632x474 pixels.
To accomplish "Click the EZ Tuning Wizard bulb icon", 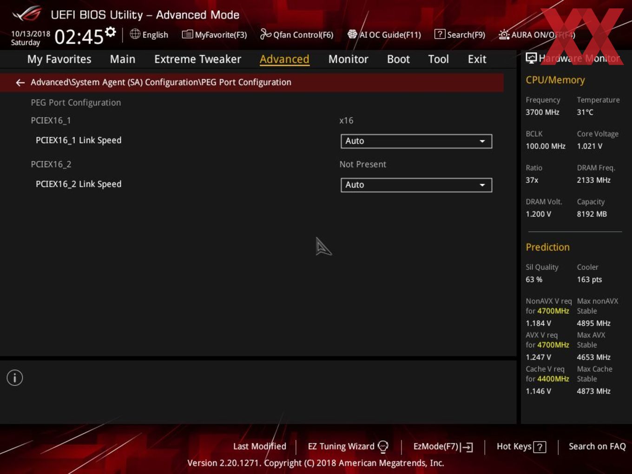I will click(383, 447).
